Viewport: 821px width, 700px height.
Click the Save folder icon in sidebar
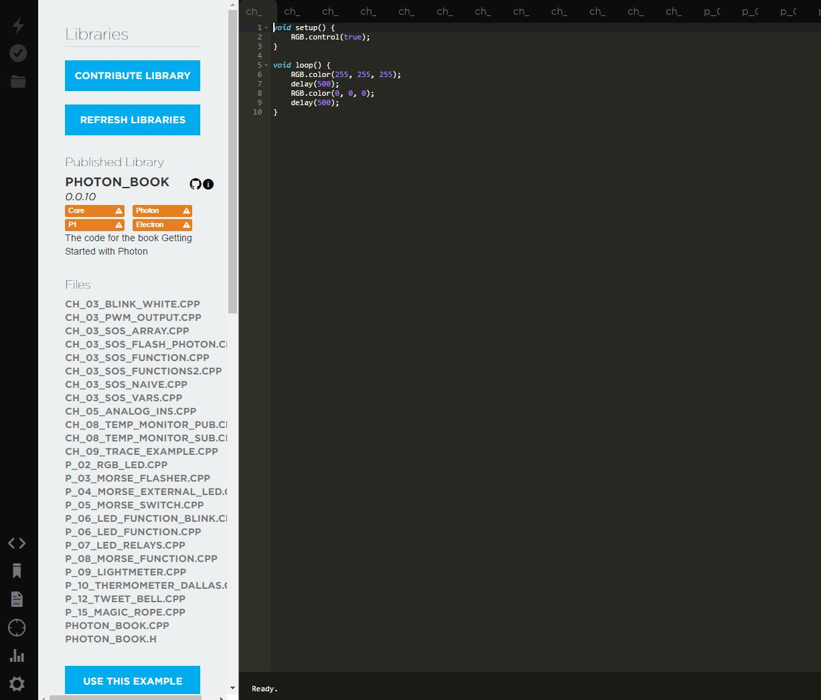coord(18,82)
